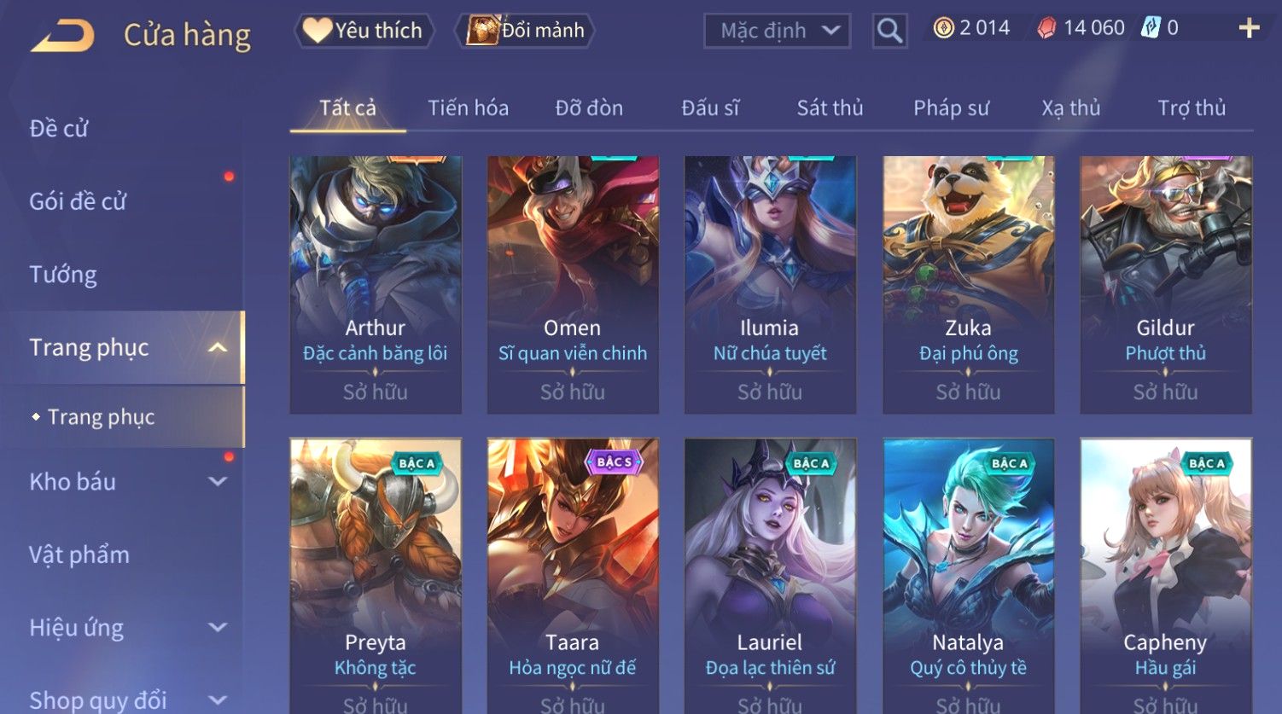Click the blue voucher currency icon
1282x714 pixels.
pos(1151,28)
